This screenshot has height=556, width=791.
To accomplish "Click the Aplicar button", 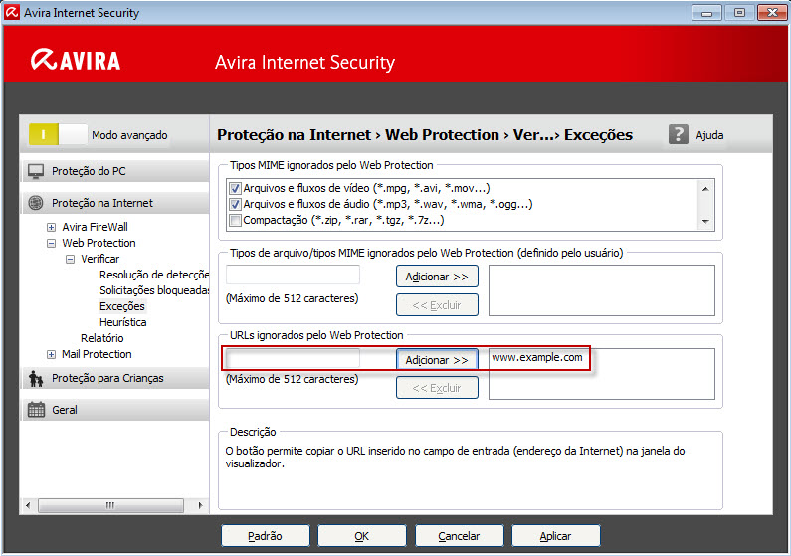I will tap(556, 536).
